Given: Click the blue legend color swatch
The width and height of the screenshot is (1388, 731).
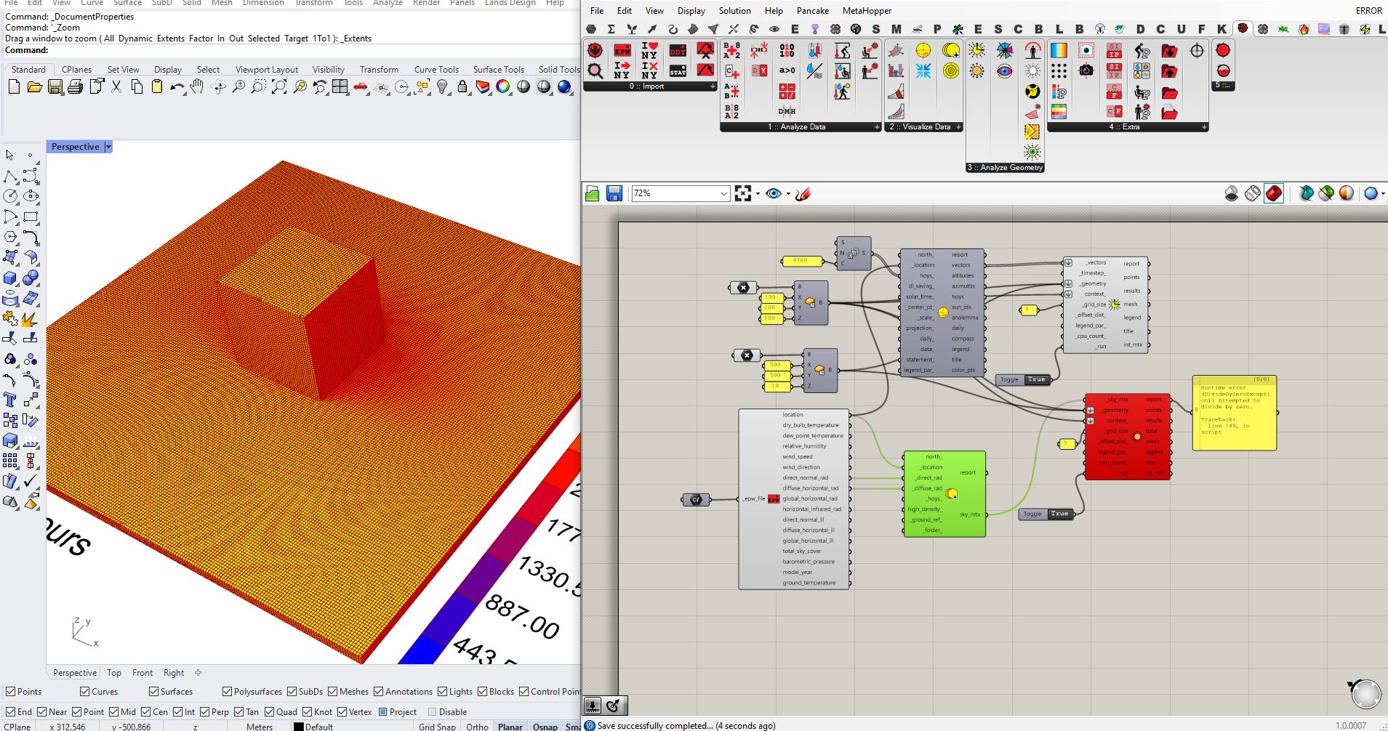Looking at the screenshot, I should [x=423, y=650].
